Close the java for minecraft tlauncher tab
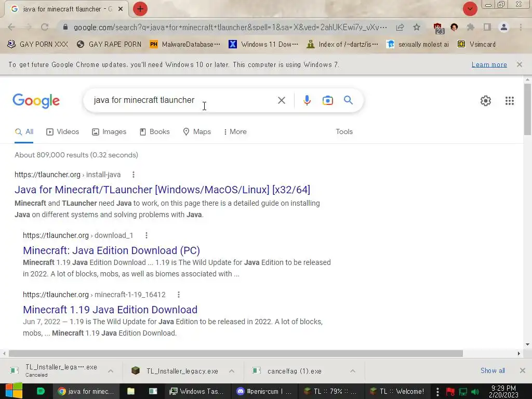Viewport: 532px width, 399px height. (121, 9)
